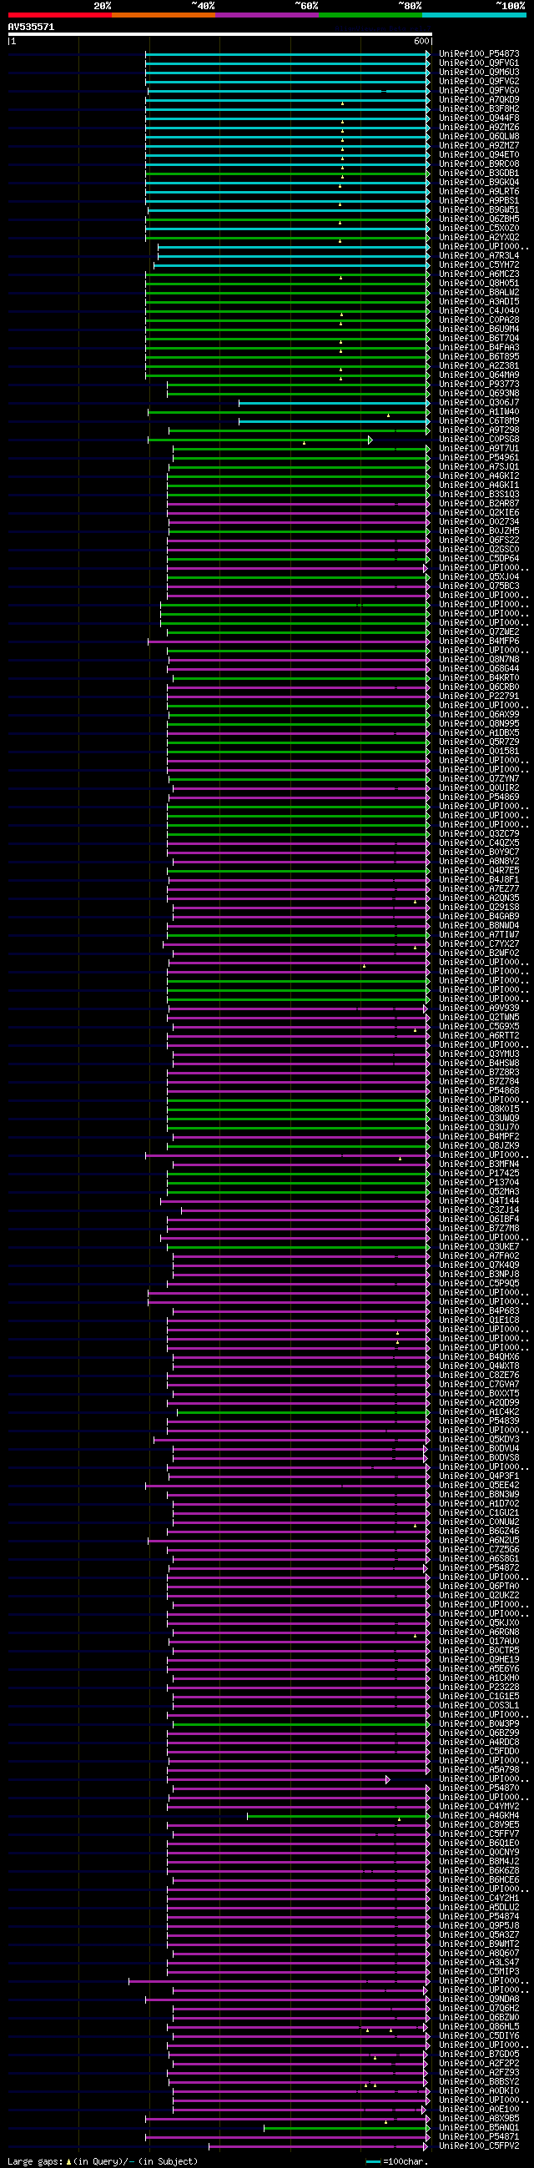This screenshot has height=2168, width=534.
Task: Open hit UniRef100_P54873
Action: tap(478, 54)
